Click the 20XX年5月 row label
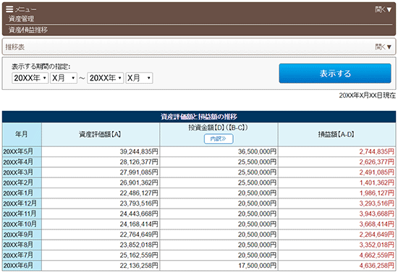Image resolution: width=398 pixels, height=273 pixels. coord(18,151)
